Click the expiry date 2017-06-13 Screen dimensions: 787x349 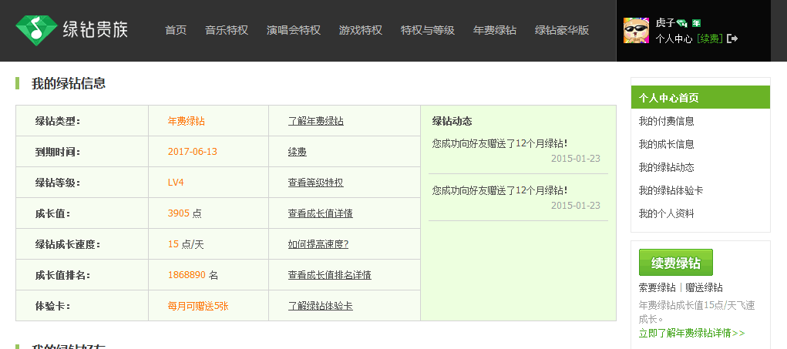coord(192,152)
